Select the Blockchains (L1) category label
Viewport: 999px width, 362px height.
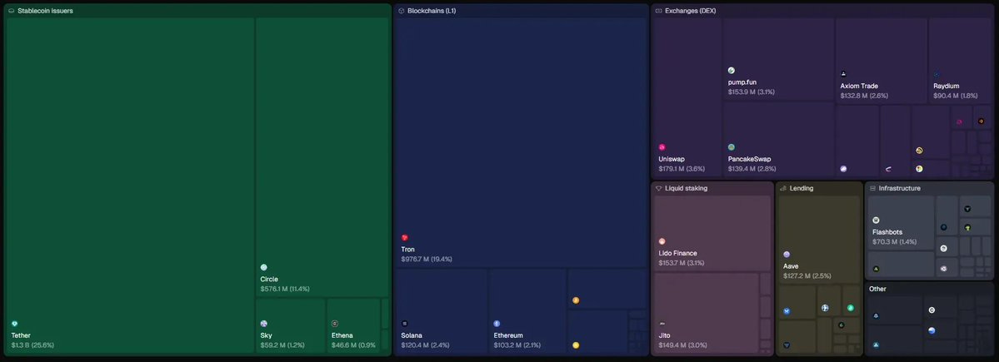tap(432, 11)
